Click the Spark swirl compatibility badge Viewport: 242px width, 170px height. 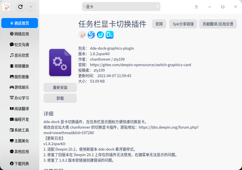82,35
